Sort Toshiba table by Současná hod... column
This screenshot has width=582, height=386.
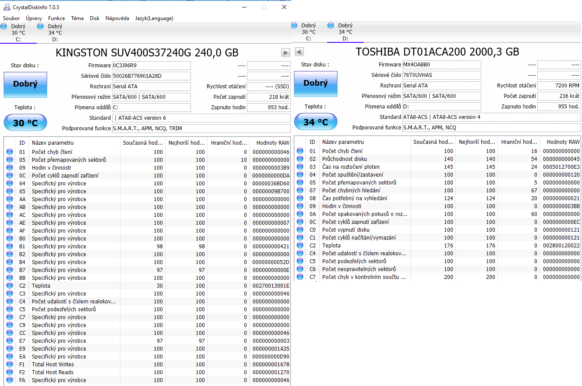pyautogui.click(x=432, y=142)
